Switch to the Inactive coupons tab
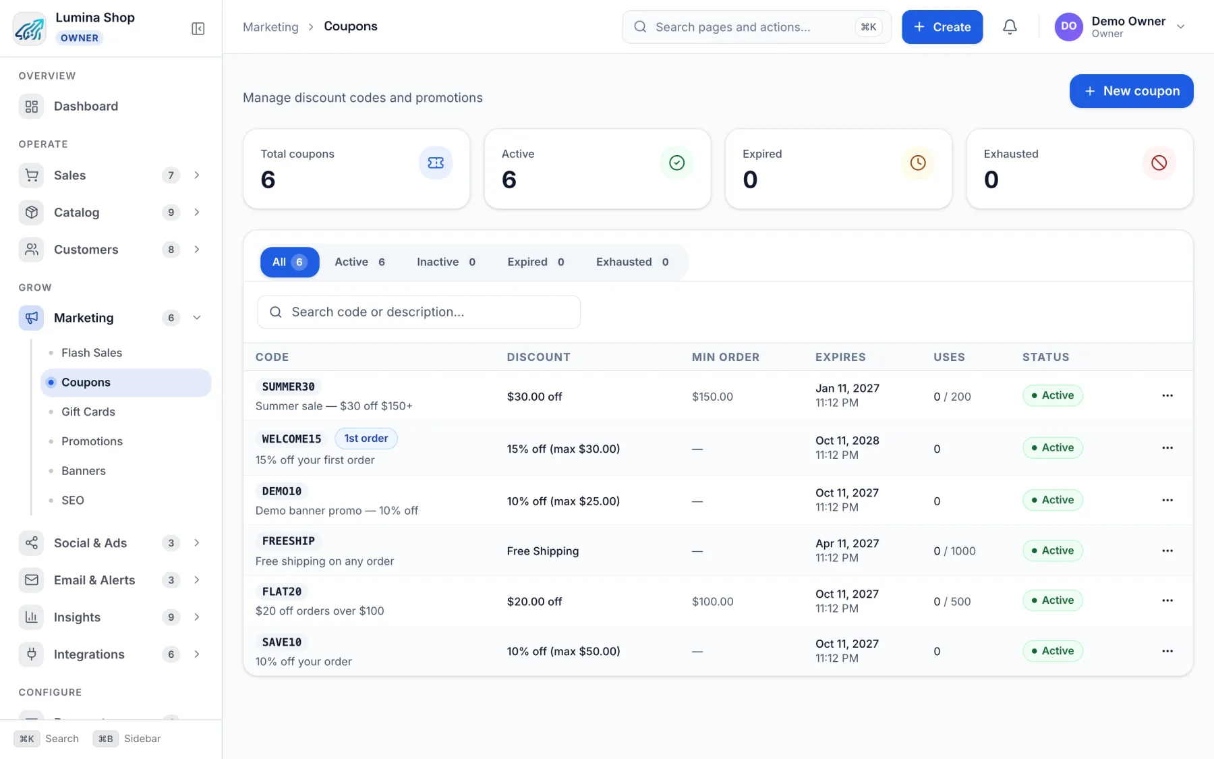1214x759 pixels. pos(446,262)
